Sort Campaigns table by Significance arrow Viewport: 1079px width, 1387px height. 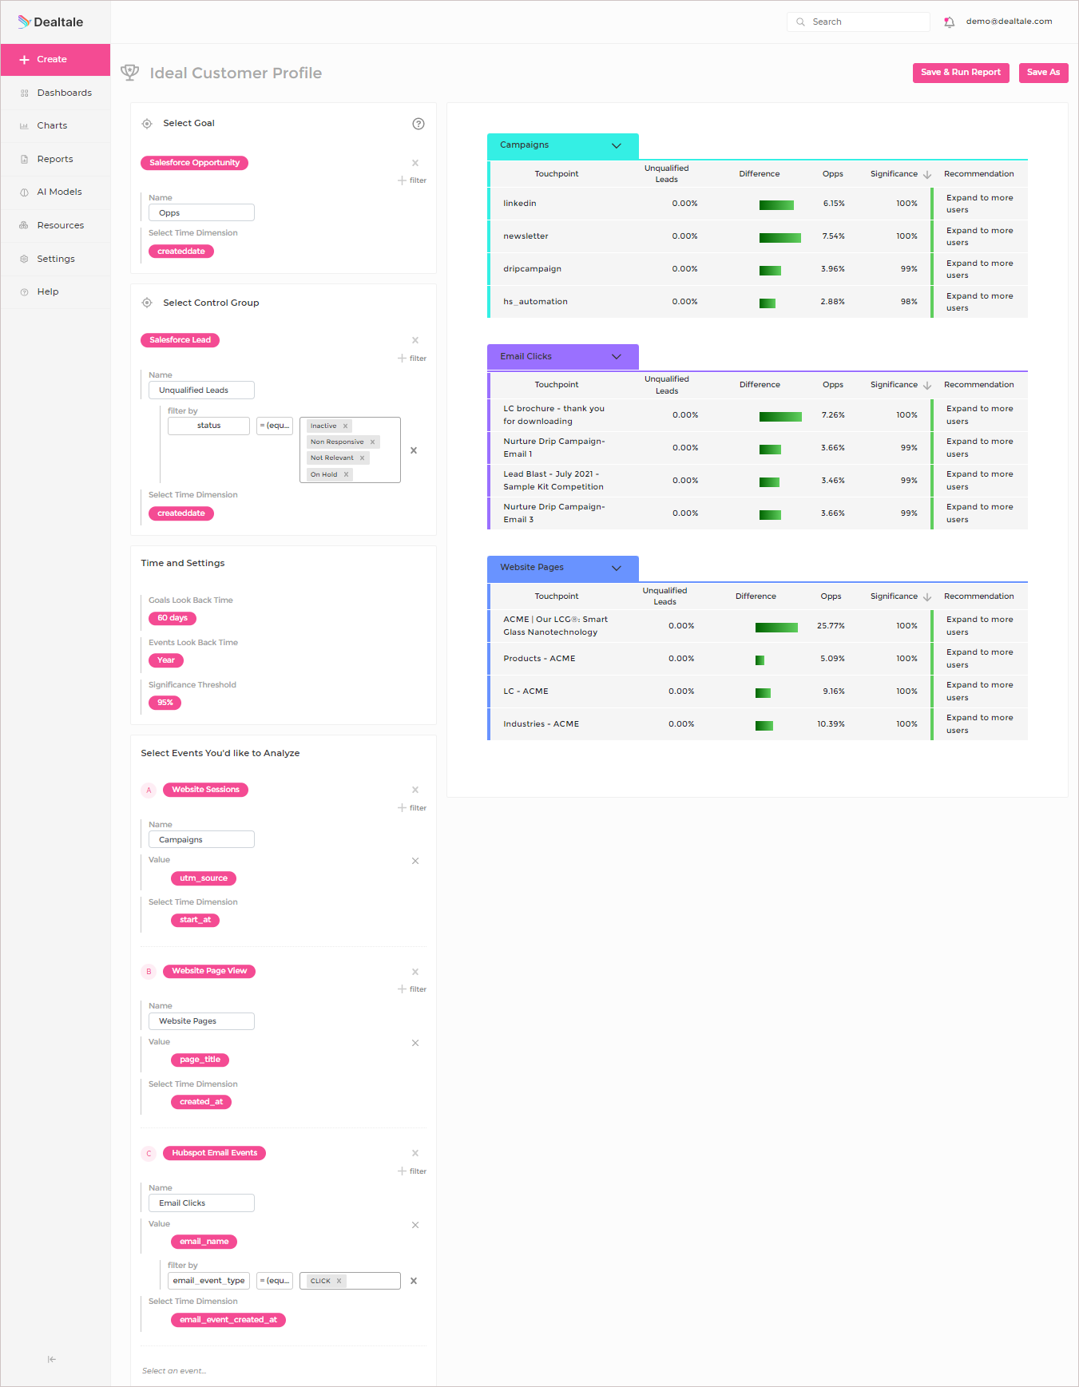pos(927,174)
